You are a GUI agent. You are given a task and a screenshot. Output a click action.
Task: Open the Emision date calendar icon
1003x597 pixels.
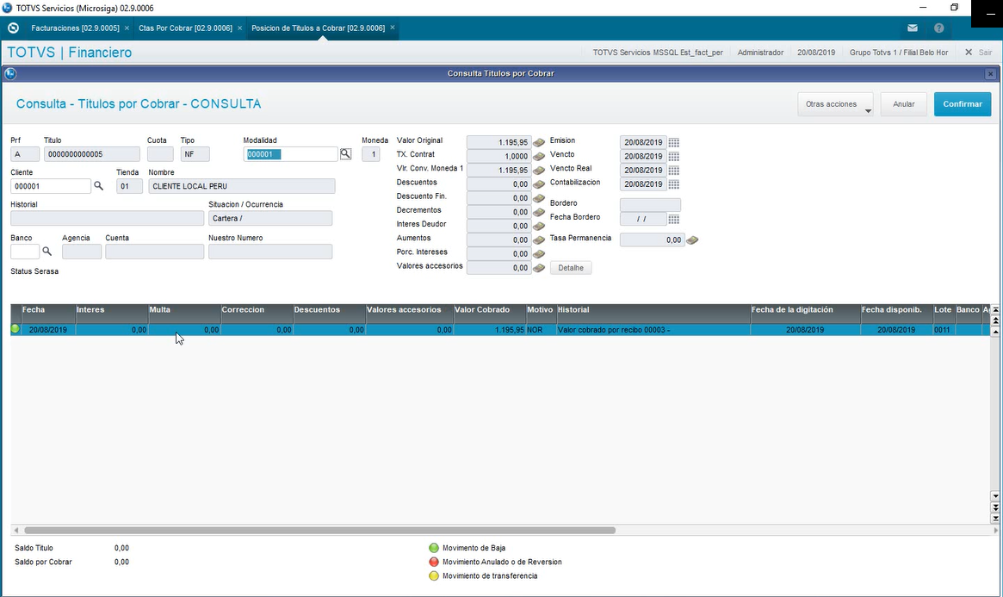[x=673, y=143]
